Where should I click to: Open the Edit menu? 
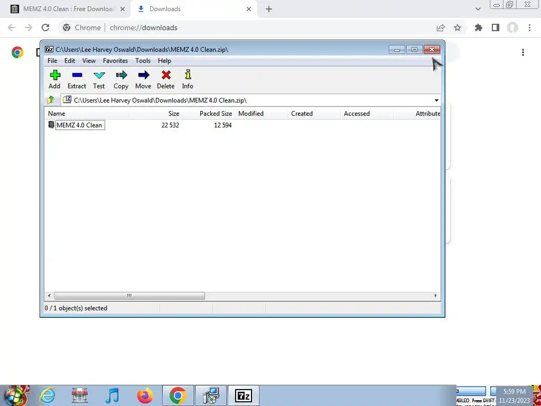pyautogui.click(x=70, y=61)
